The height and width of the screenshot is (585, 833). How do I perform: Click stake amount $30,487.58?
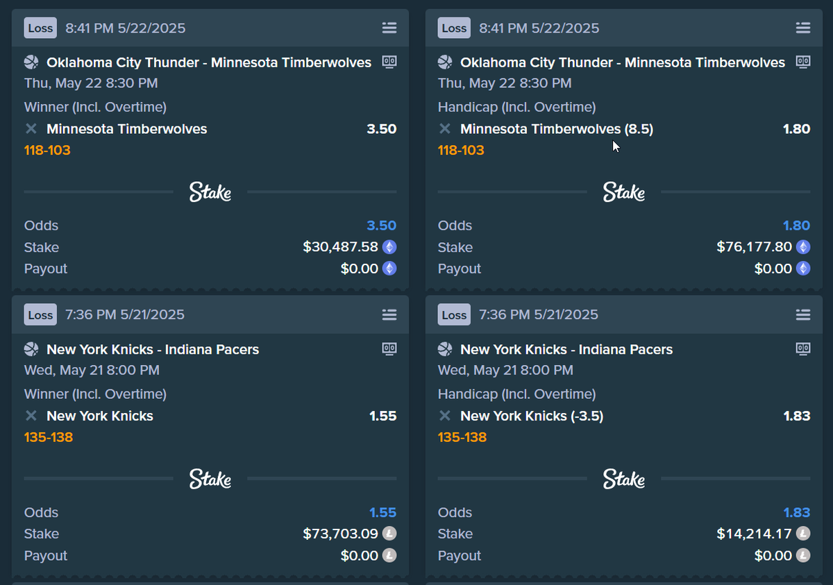click(x=341, y=247)
